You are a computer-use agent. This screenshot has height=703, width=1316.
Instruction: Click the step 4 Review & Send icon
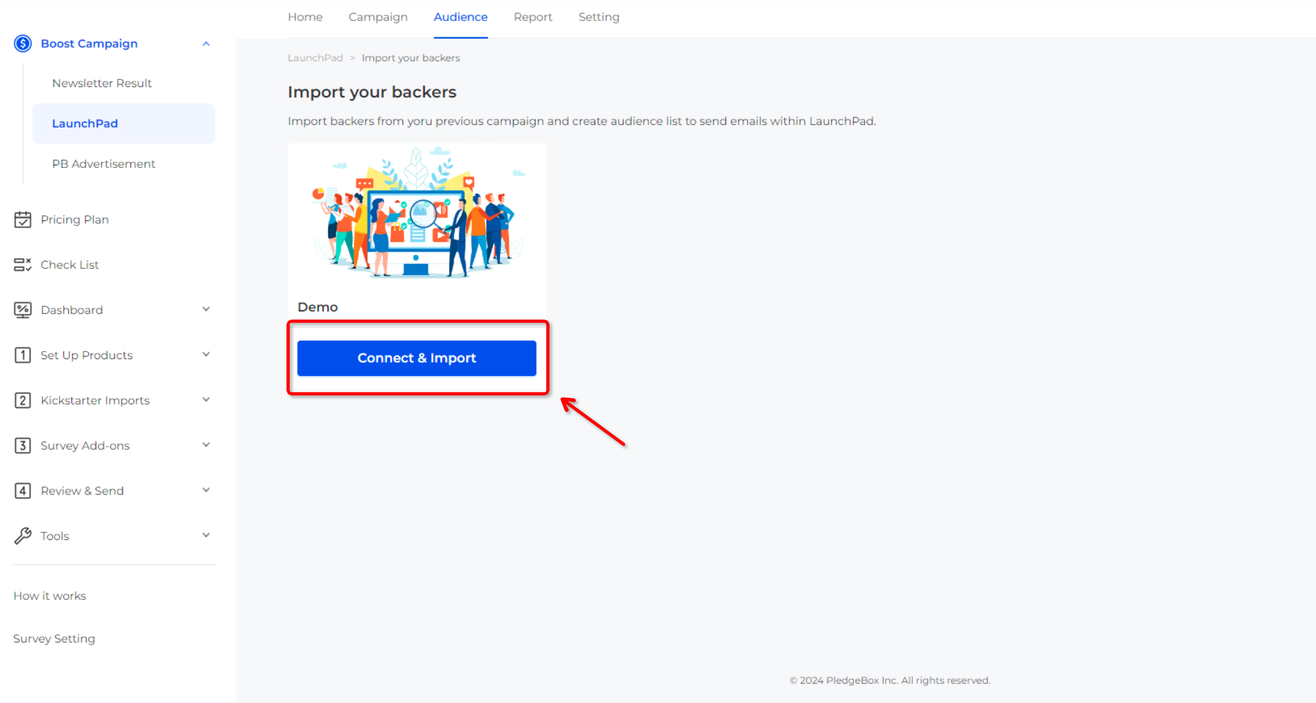point(23,491)
